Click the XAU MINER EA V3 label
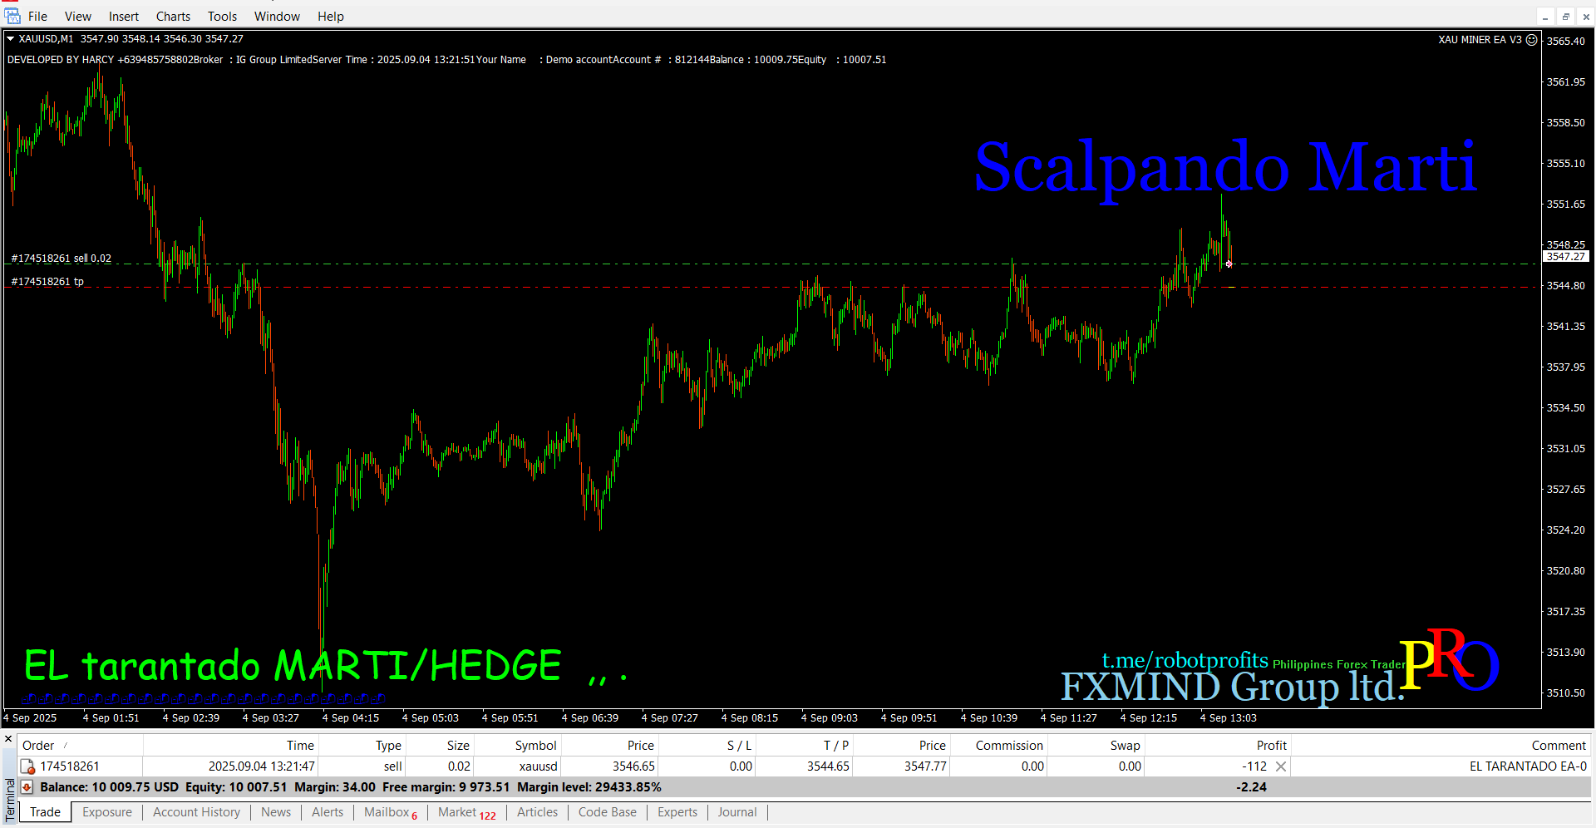1596x828 pixels. click(x=1480, y=39)
